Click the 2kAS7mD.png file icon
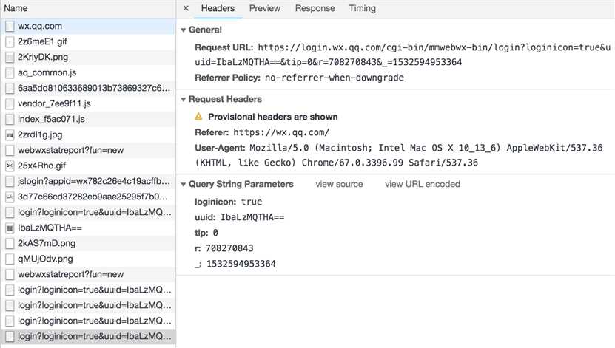The width and height of the screenshot is (615, 348). [x=10, y=244]
